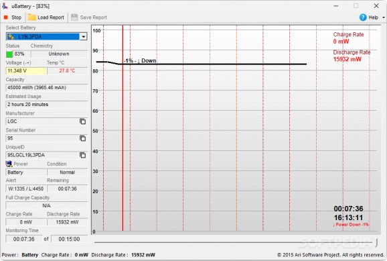Click the Load Report label

pyautogui.click(x=51, y=17)
